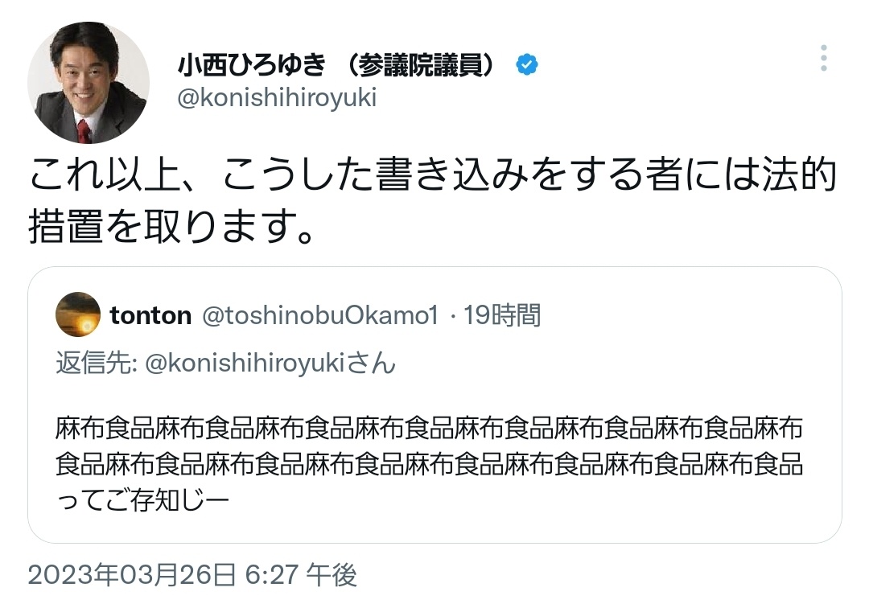Click the 19時間 quoted tweet timestamp
Viewport: 869px width, 604px height.
click(502, 315)
